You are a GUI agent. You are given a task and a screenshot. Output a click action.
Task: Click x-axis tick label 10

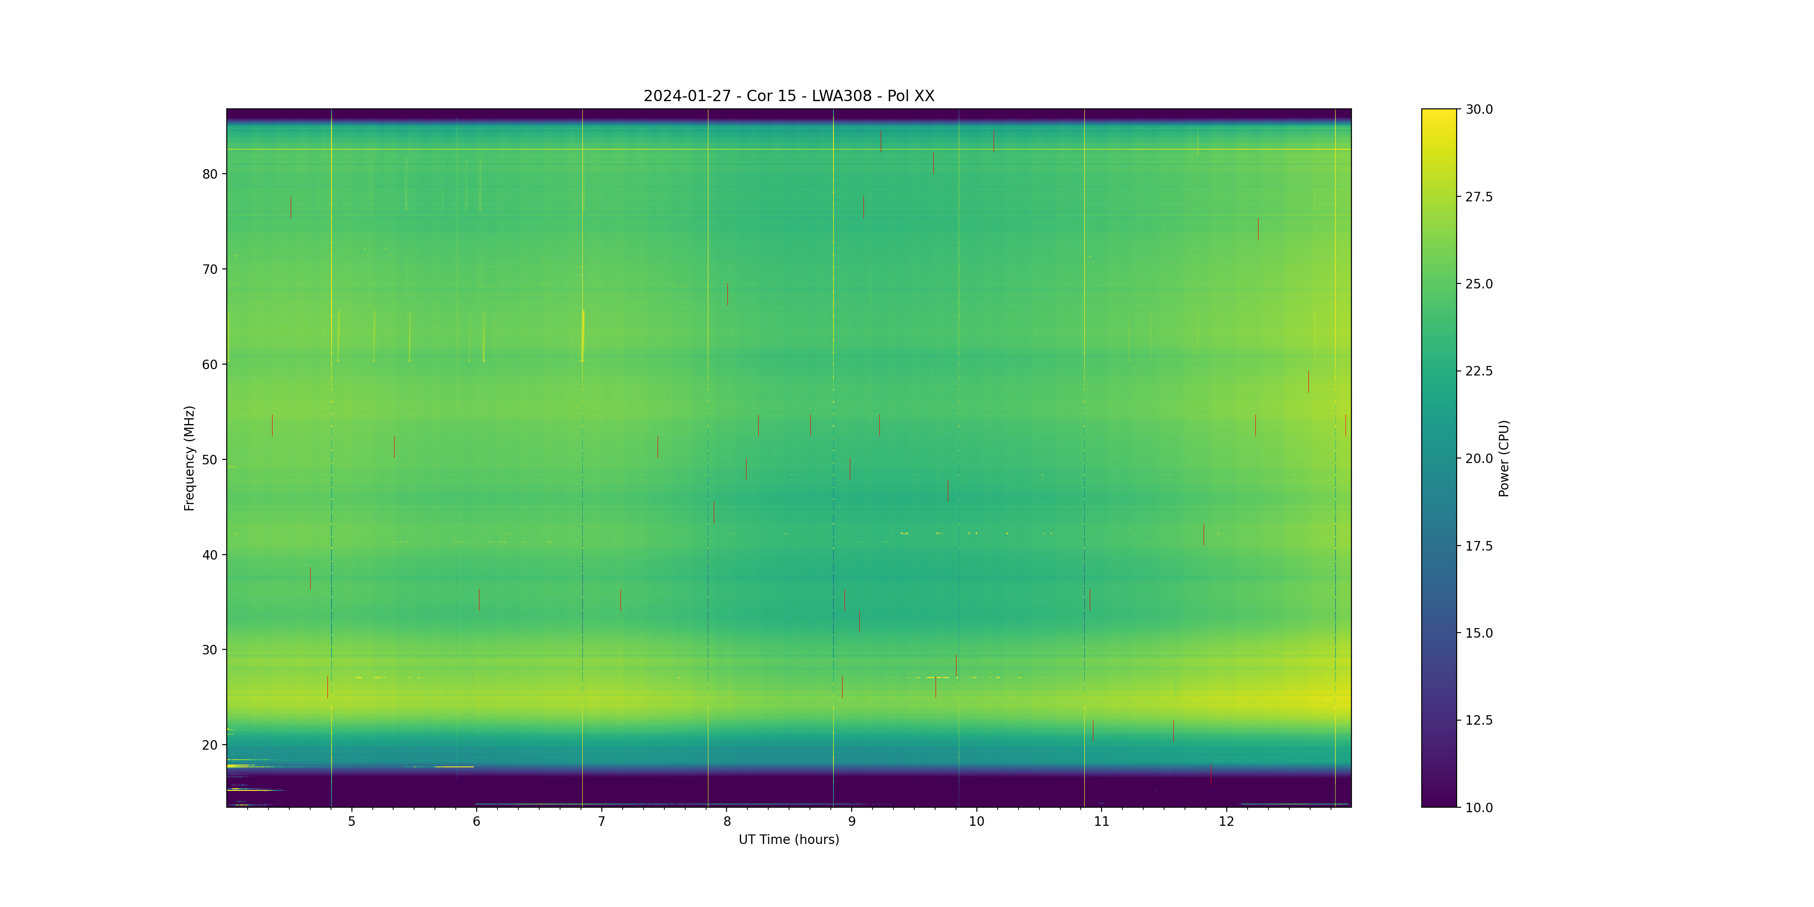[977, 821]
